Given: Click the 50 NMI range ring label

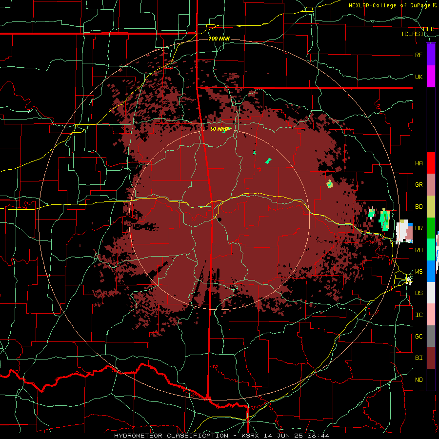Looking at the screenshot, I should click(x=219, y=129).
